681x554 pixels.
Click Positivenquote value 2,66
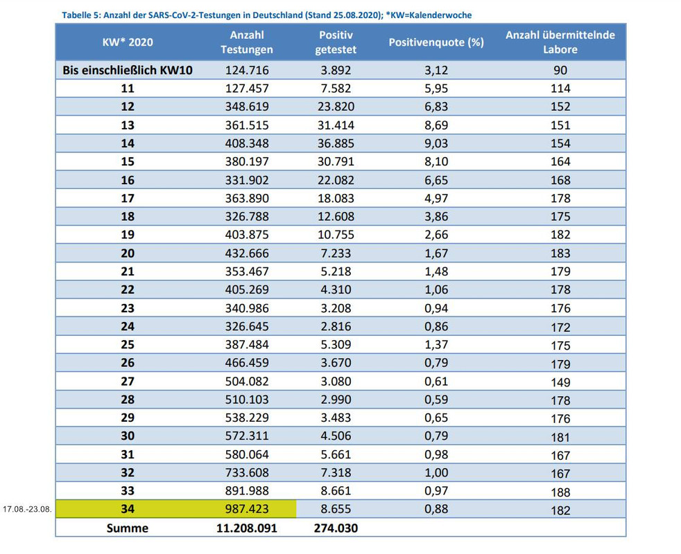coord(436,235)
